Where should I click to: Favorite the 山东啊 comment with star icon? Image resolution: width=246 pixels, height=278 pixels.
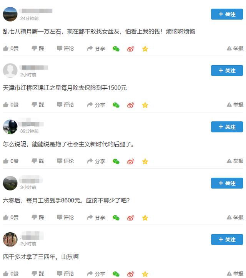145,274
